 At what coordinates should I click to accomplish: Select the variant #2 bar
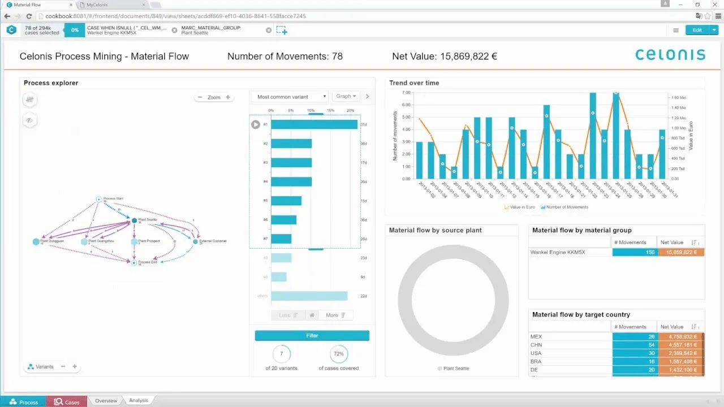coord(291,144)
